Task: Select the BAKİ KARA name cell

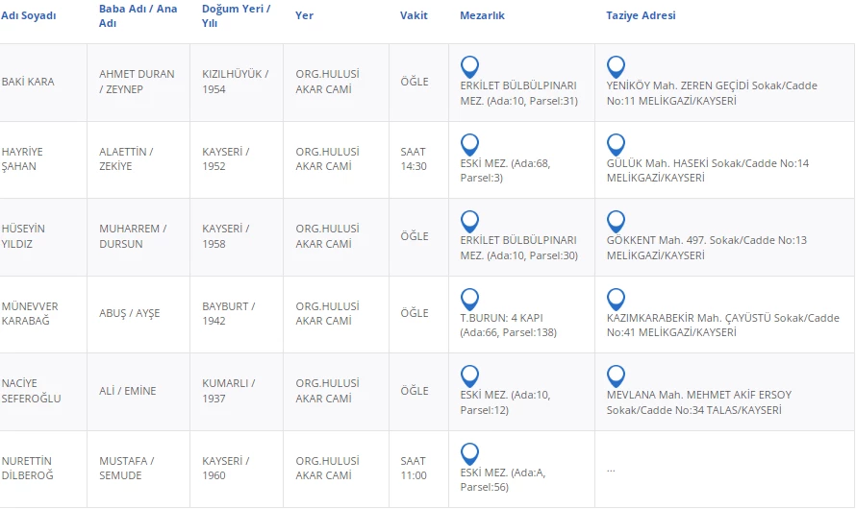Action: click(x=29, y=82)
